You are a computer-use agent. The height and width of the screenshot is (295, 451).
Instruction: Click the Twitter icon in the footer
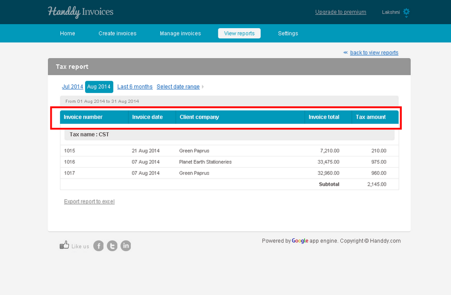112,245
